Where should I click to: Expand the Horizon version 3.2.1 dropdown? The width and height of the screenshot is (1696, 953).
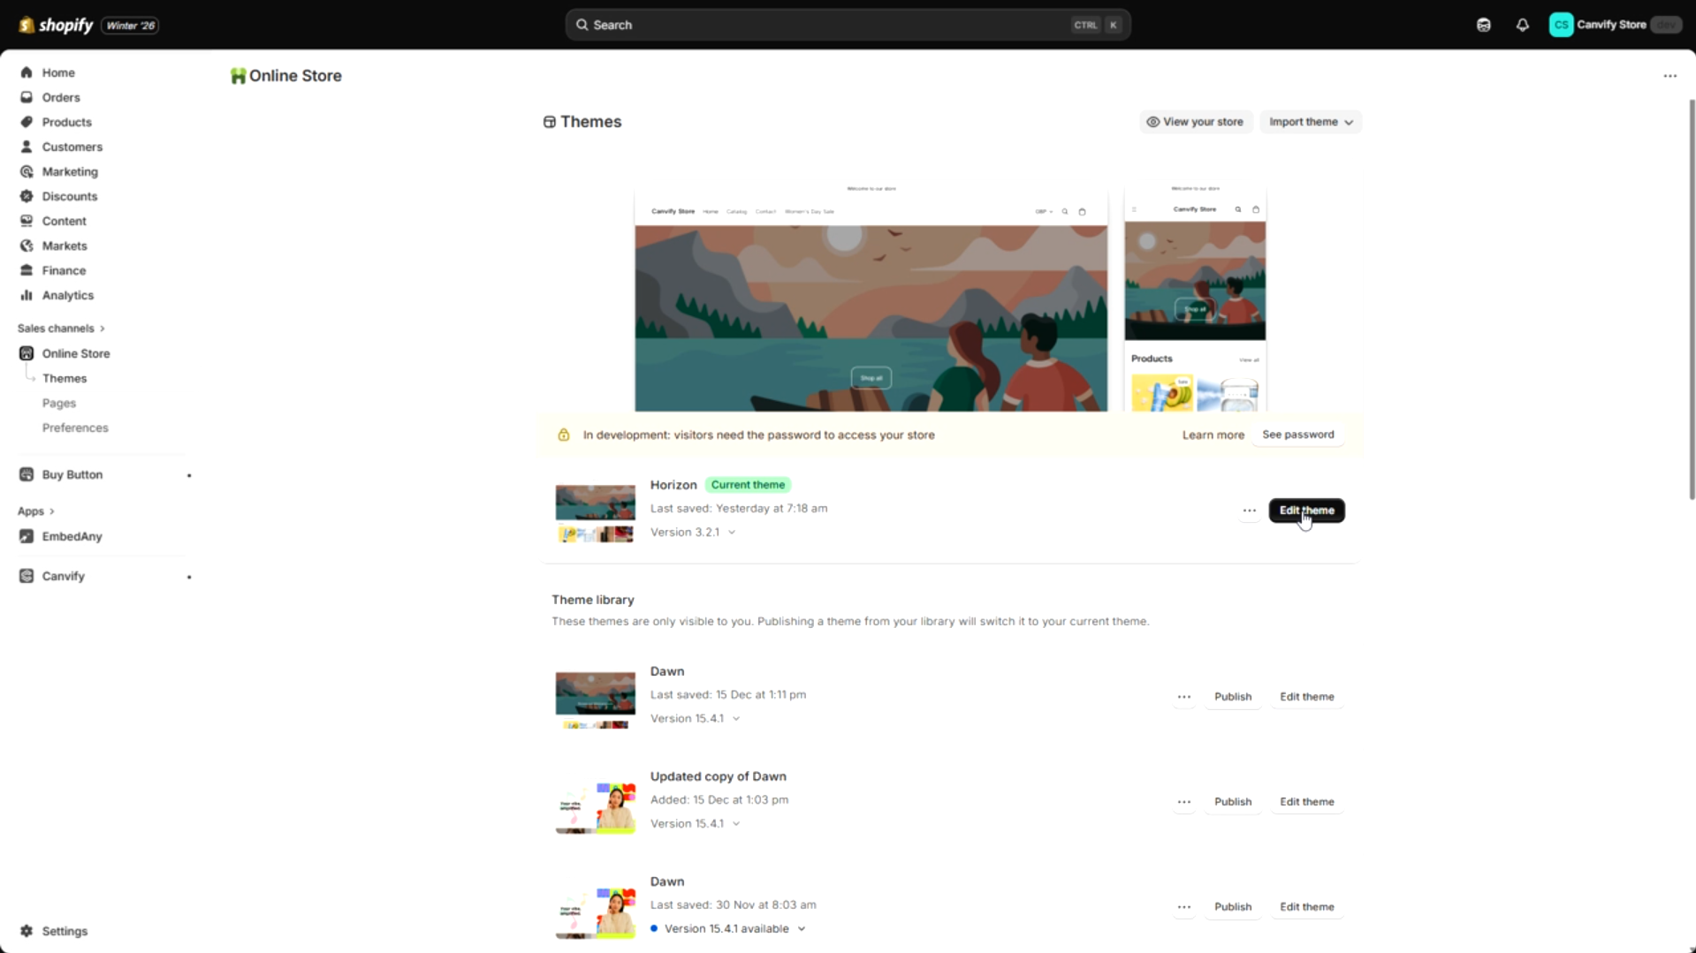pos(733,532)
